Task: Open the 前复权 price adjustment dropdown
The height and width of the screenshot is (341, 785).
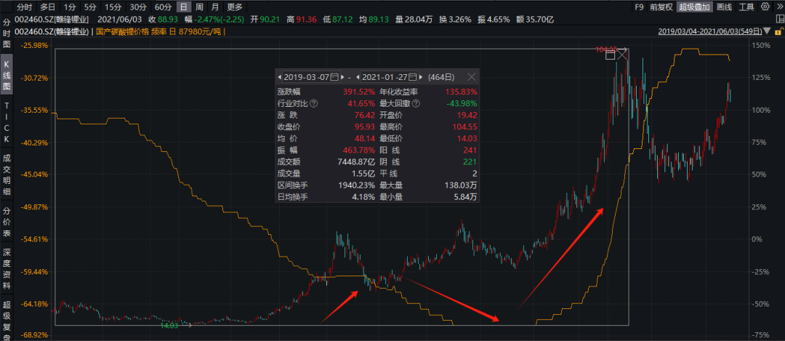Action: (x=661, y=7)
